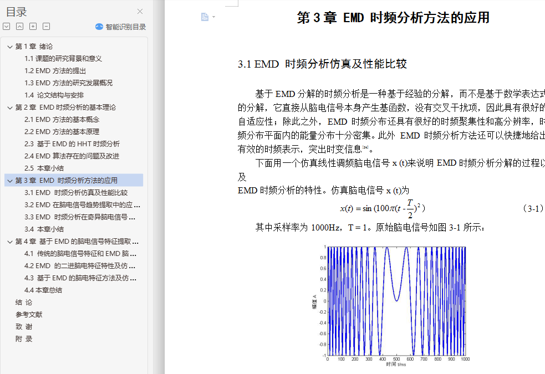545x374 pixels.
Task: Jump to 4.3 基于EMD的脑电特征方法及仿 entry
Action: tap(80, 278)
